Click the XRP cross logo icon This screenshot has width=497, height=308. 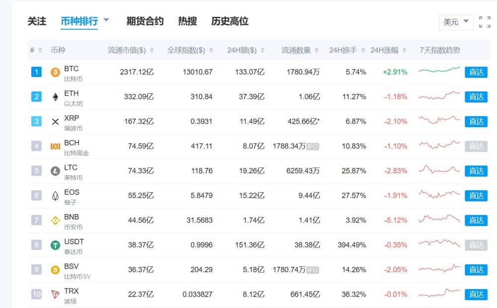coord(55,122)
